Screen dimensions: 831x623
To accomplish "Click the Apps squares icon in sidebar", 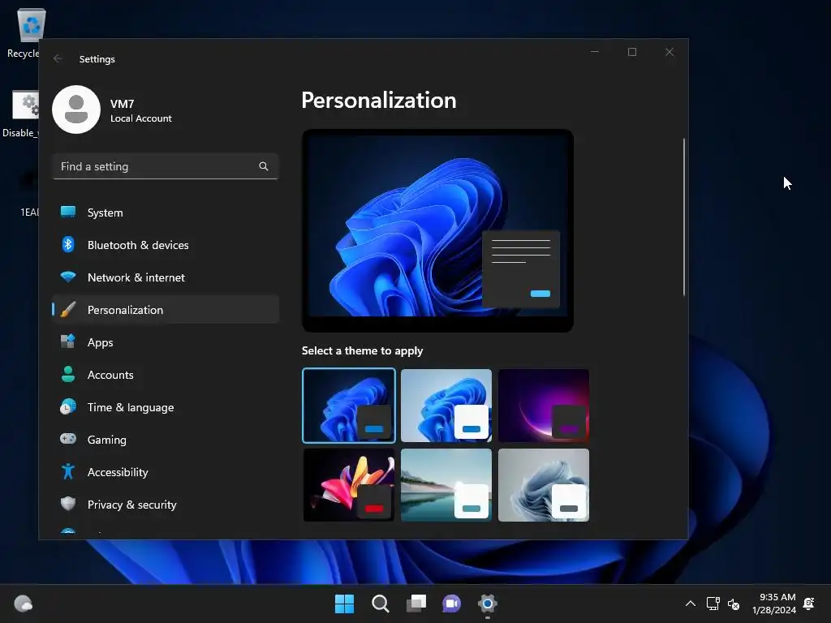I will 68,342.
